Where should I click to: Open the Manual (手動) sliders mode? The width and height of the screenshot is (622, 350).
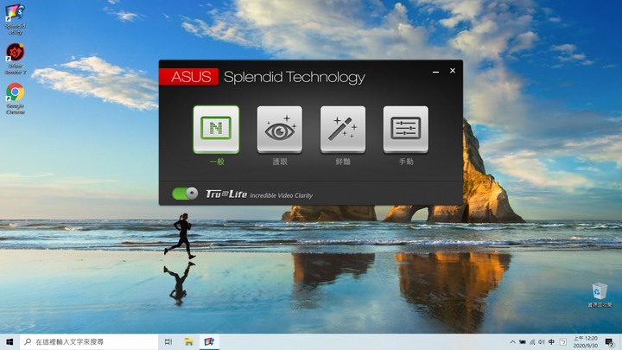click(x=406, y=130)
